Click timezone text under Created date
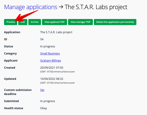 (57, 72)
